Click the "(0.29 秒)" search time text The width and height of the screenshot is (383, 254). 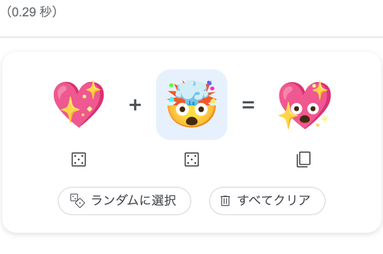click(x=31, y=12)
